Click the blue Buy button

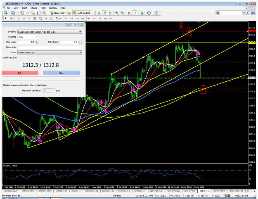click(x=62, y=73)
